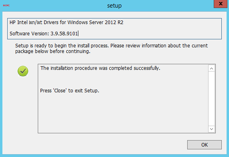Click the scrollbar down arrow
The height and width of the screenshot is (157, 229).
[211, 129]
